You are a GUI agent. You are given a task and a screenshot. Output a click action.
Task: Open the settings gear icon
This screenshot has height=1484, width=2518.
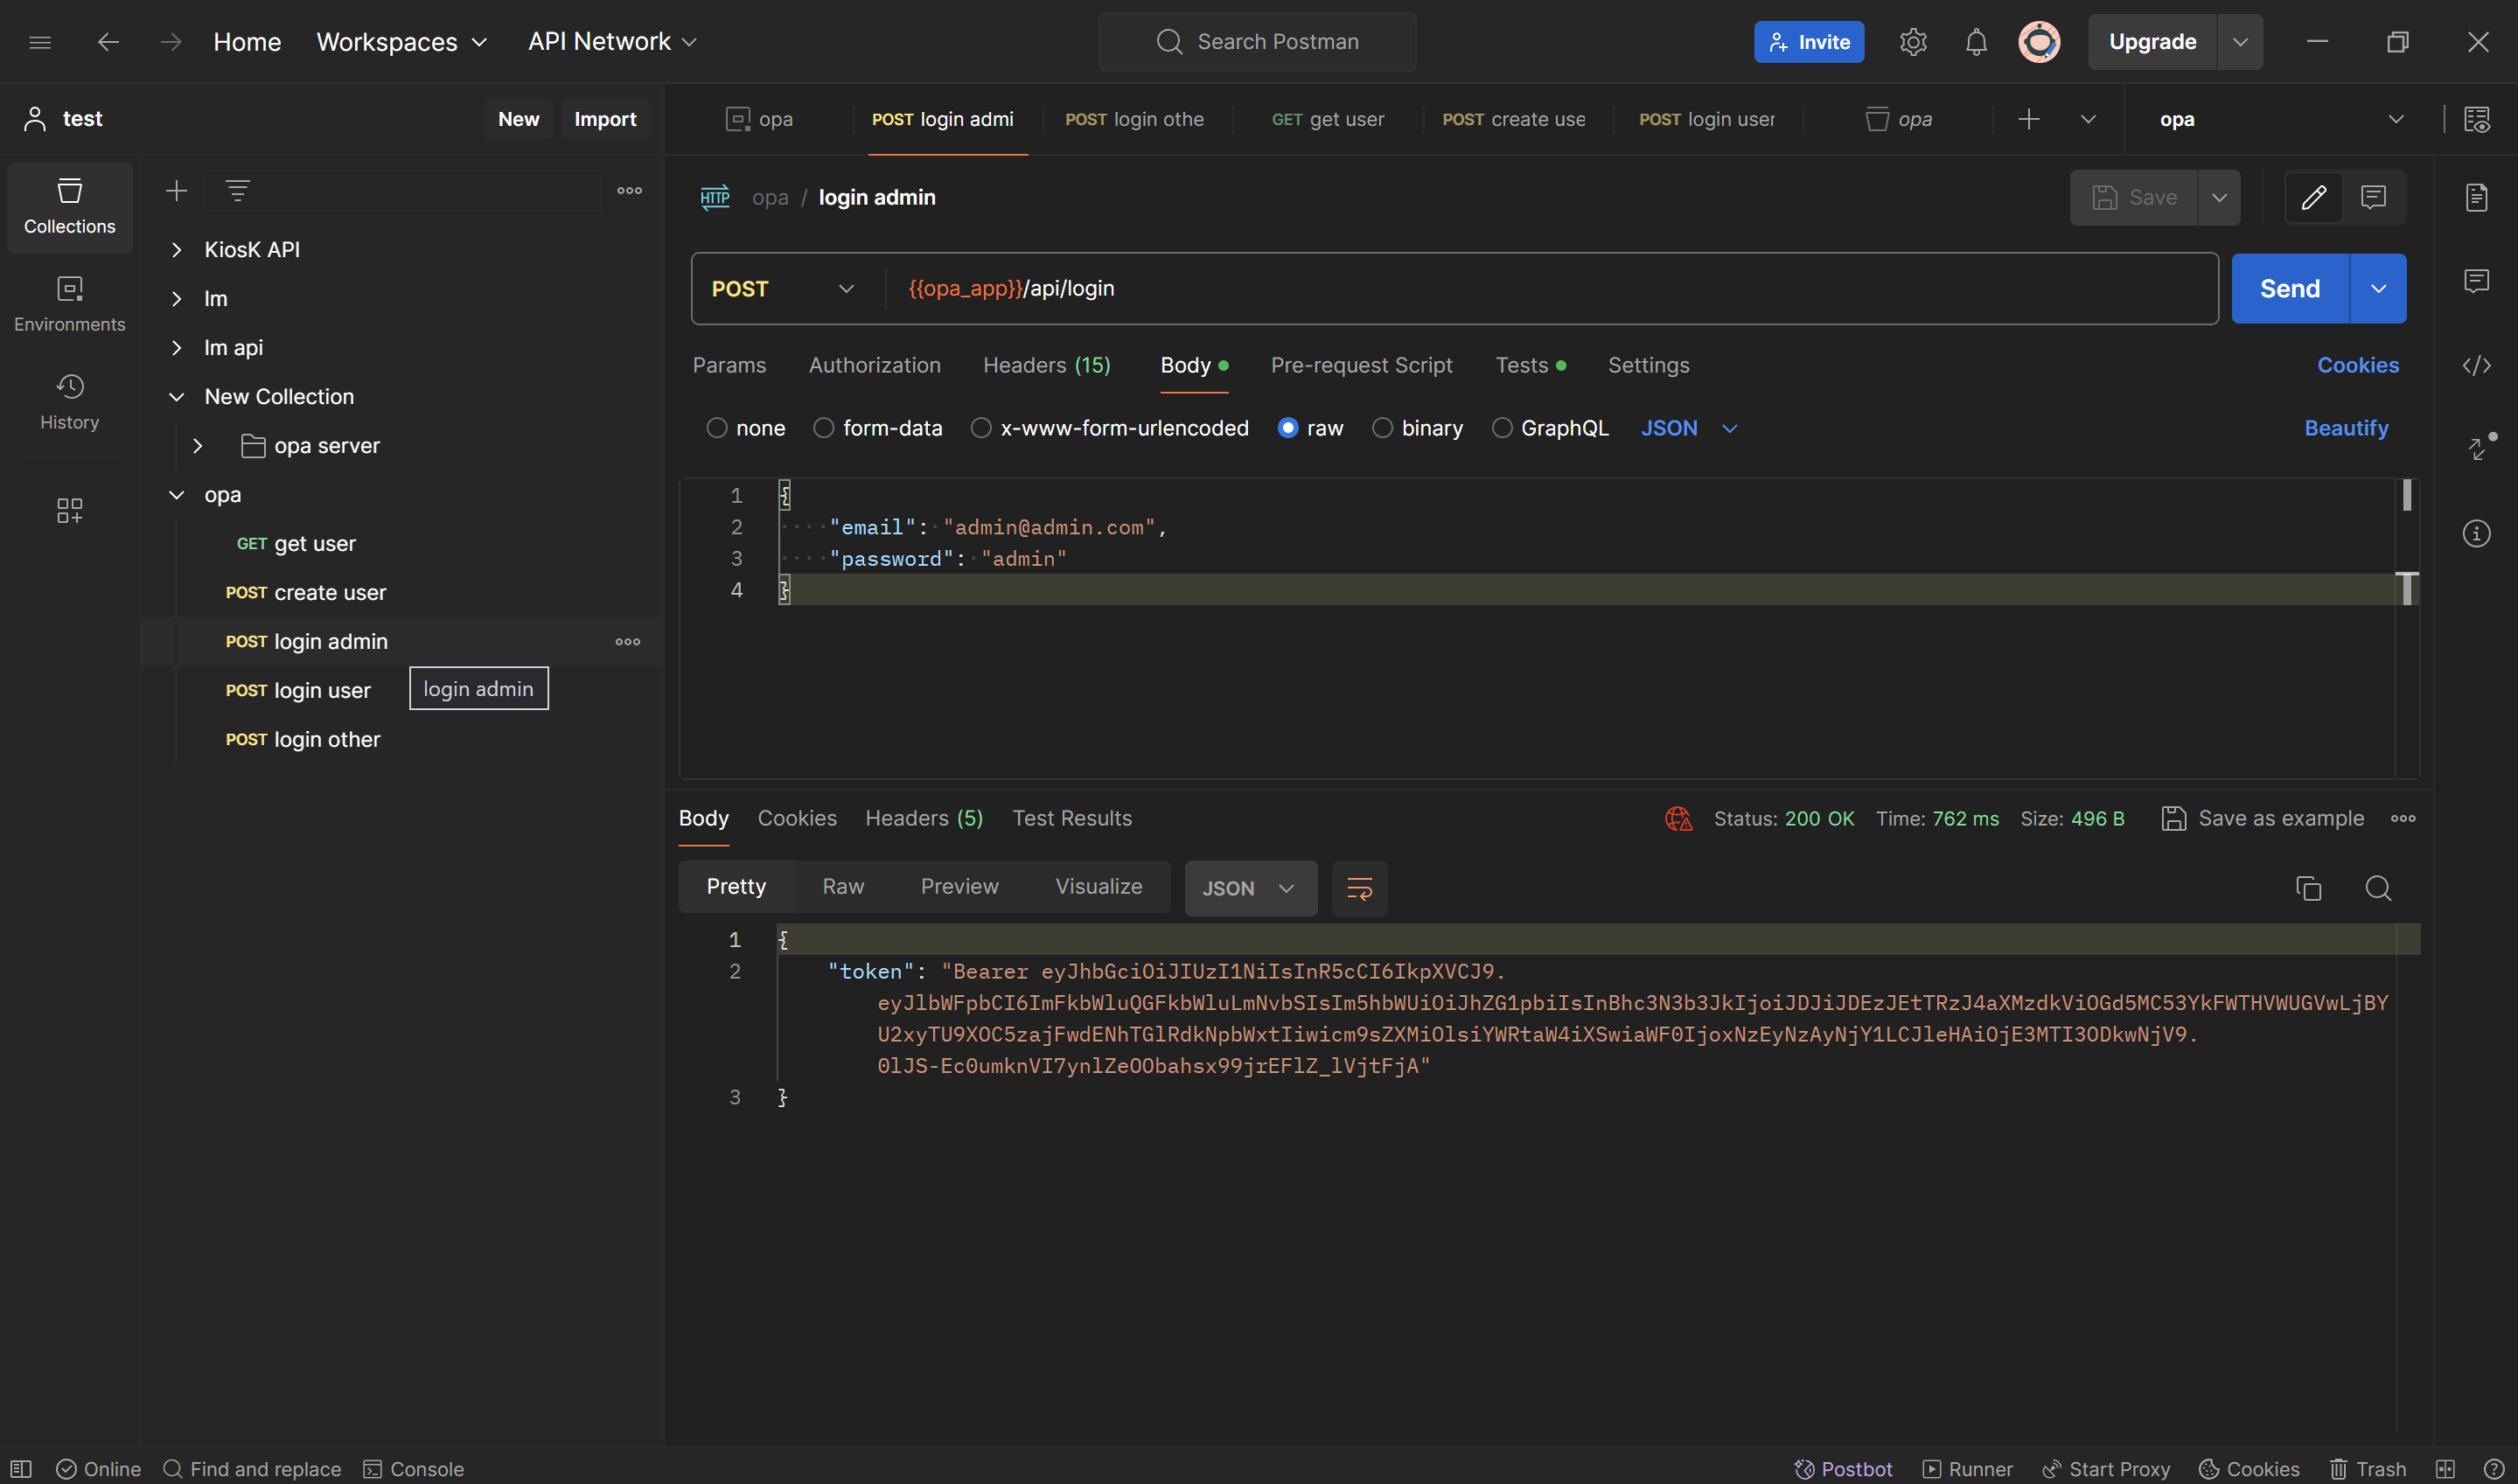[x=1912, y=42]
